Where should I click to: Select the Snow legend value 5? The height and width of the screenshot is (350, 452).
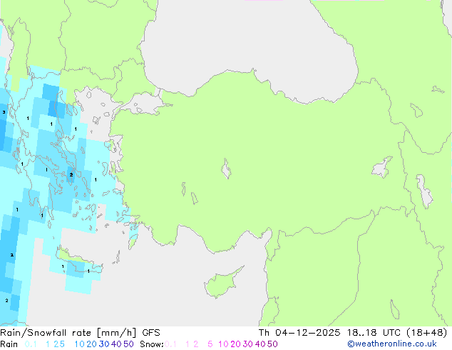coord(210,344)
